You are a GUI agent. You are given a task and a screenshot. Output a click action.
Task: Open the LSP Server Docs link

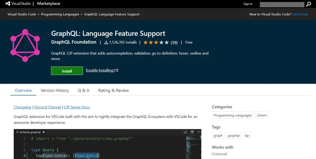click(x=77, y=107)
